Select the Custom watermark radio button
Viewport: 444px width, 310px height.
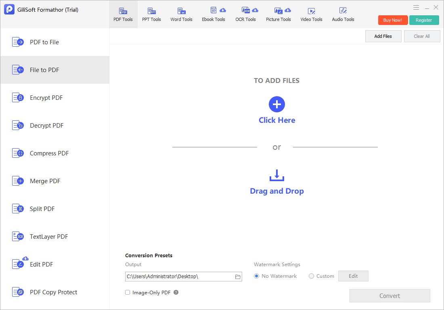coord(311,276)
